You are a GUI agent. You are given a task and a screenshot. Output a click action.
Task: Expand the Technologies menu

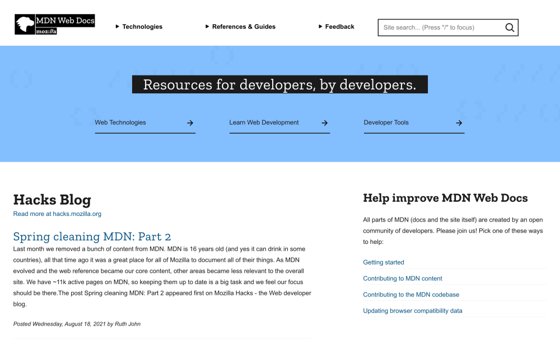pyautogui.click(x=139, y=27)
